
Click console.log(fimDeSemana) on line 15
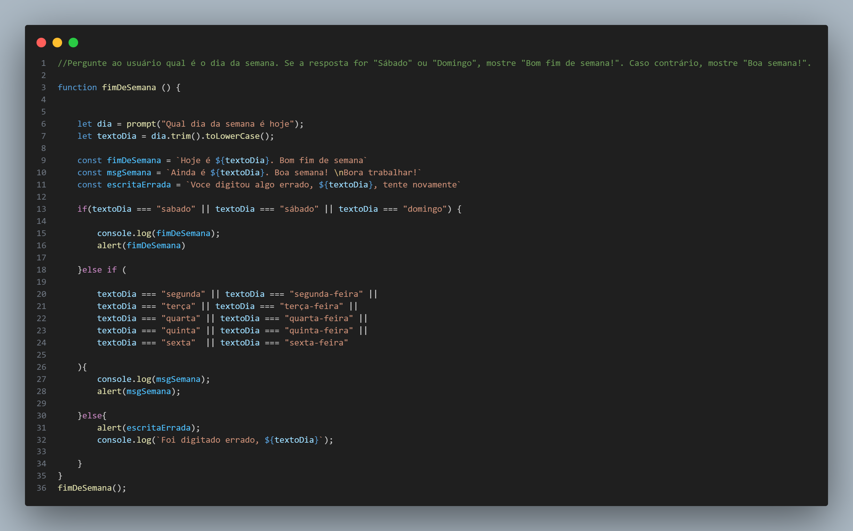coord(158,234)
